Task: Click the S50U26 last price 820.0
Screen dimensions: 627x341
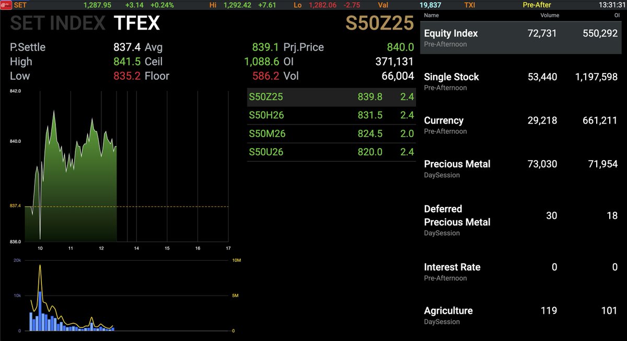Action: [x=370, y=152]
